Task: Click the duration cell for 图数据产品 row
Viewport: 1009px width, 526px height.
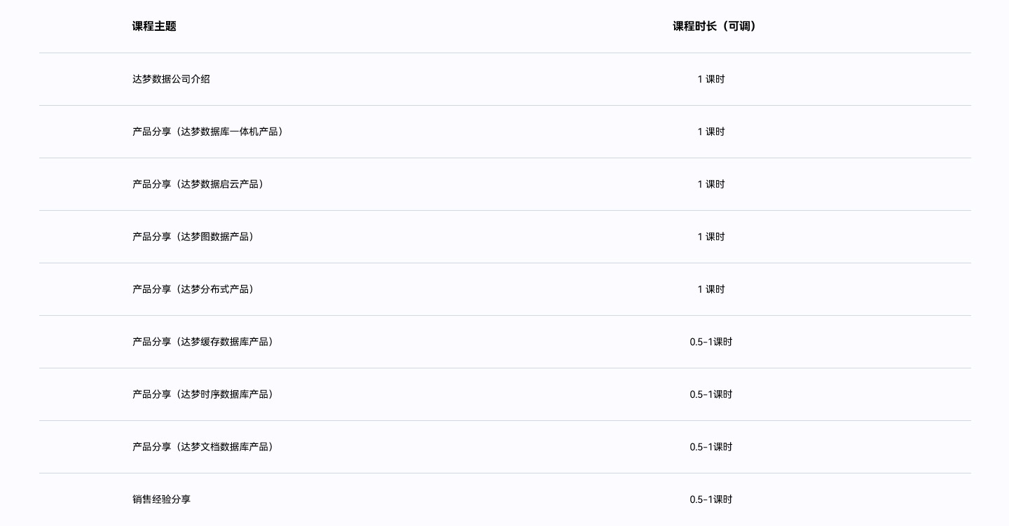Action: coord(711,237)
